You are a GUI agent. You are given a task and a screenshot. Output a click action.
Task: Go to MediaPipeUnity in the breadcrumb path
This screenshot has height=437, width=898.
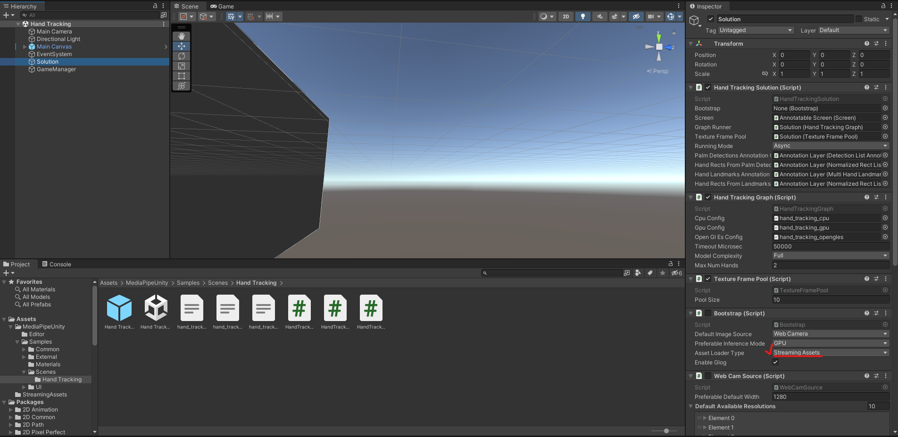(147, 283)
